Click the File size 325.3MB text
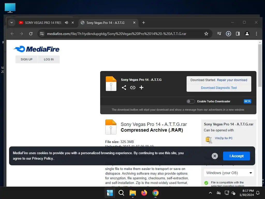The height and width of the screenshot is (199, 265). (x=120, y=142)
